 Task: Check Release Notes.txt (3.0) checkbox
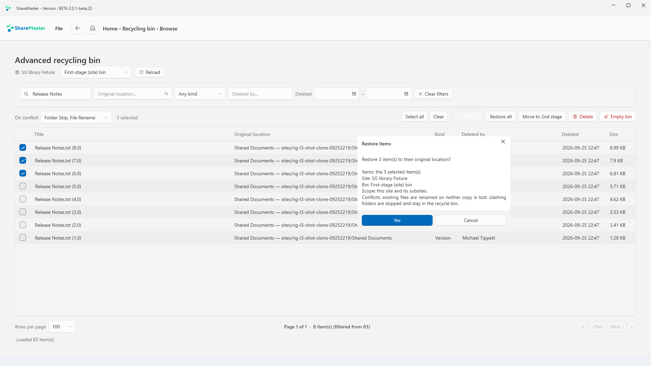point(23,212)
